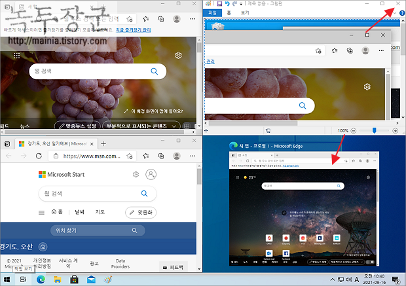
Task: Click the 위치 찾기 search field
Action: 98,230
